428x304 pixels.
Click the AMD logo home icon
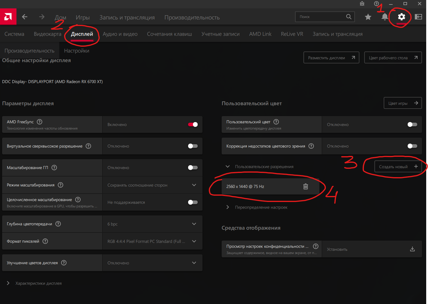[8, 17]
